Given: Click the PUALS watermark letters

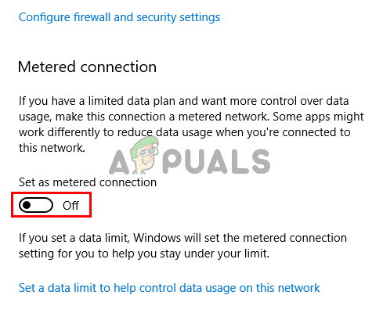Looking at the screenshot, I should (x=217, y=162).
